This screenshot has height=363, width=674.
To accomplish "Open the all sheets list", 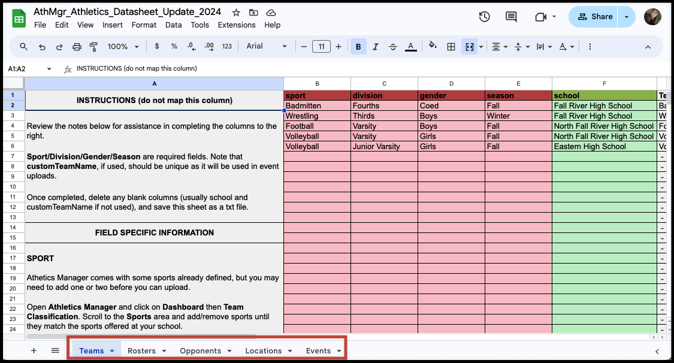I will point(55,350).
